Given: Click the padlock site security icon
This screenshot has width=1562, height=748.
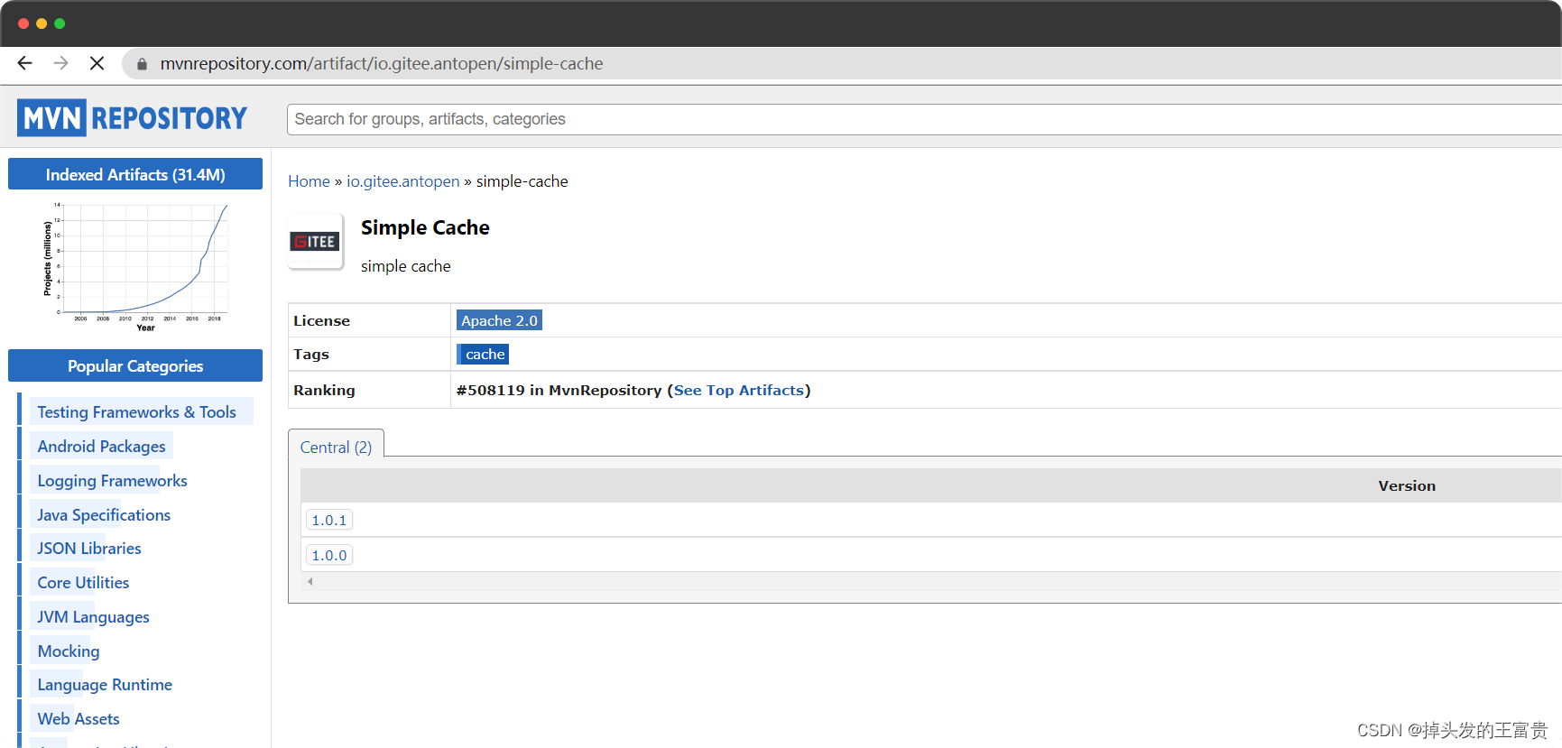Looking at the screenshot, I should pos(142,64).
